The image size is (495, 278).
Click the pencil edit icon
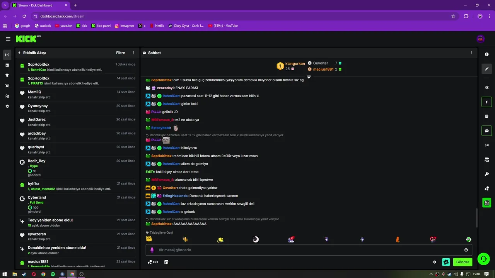click(487, 69)
